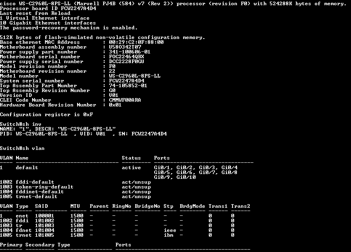Click the 'Ports' header in VLAN table

[162, 158]
